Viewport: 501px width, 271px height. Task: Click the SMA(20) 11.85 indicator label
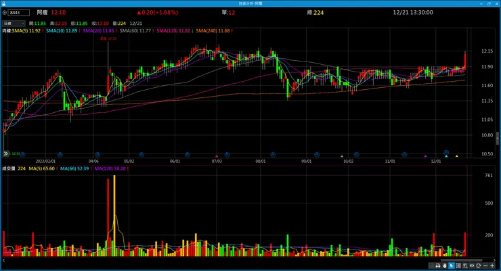point(100,31)
